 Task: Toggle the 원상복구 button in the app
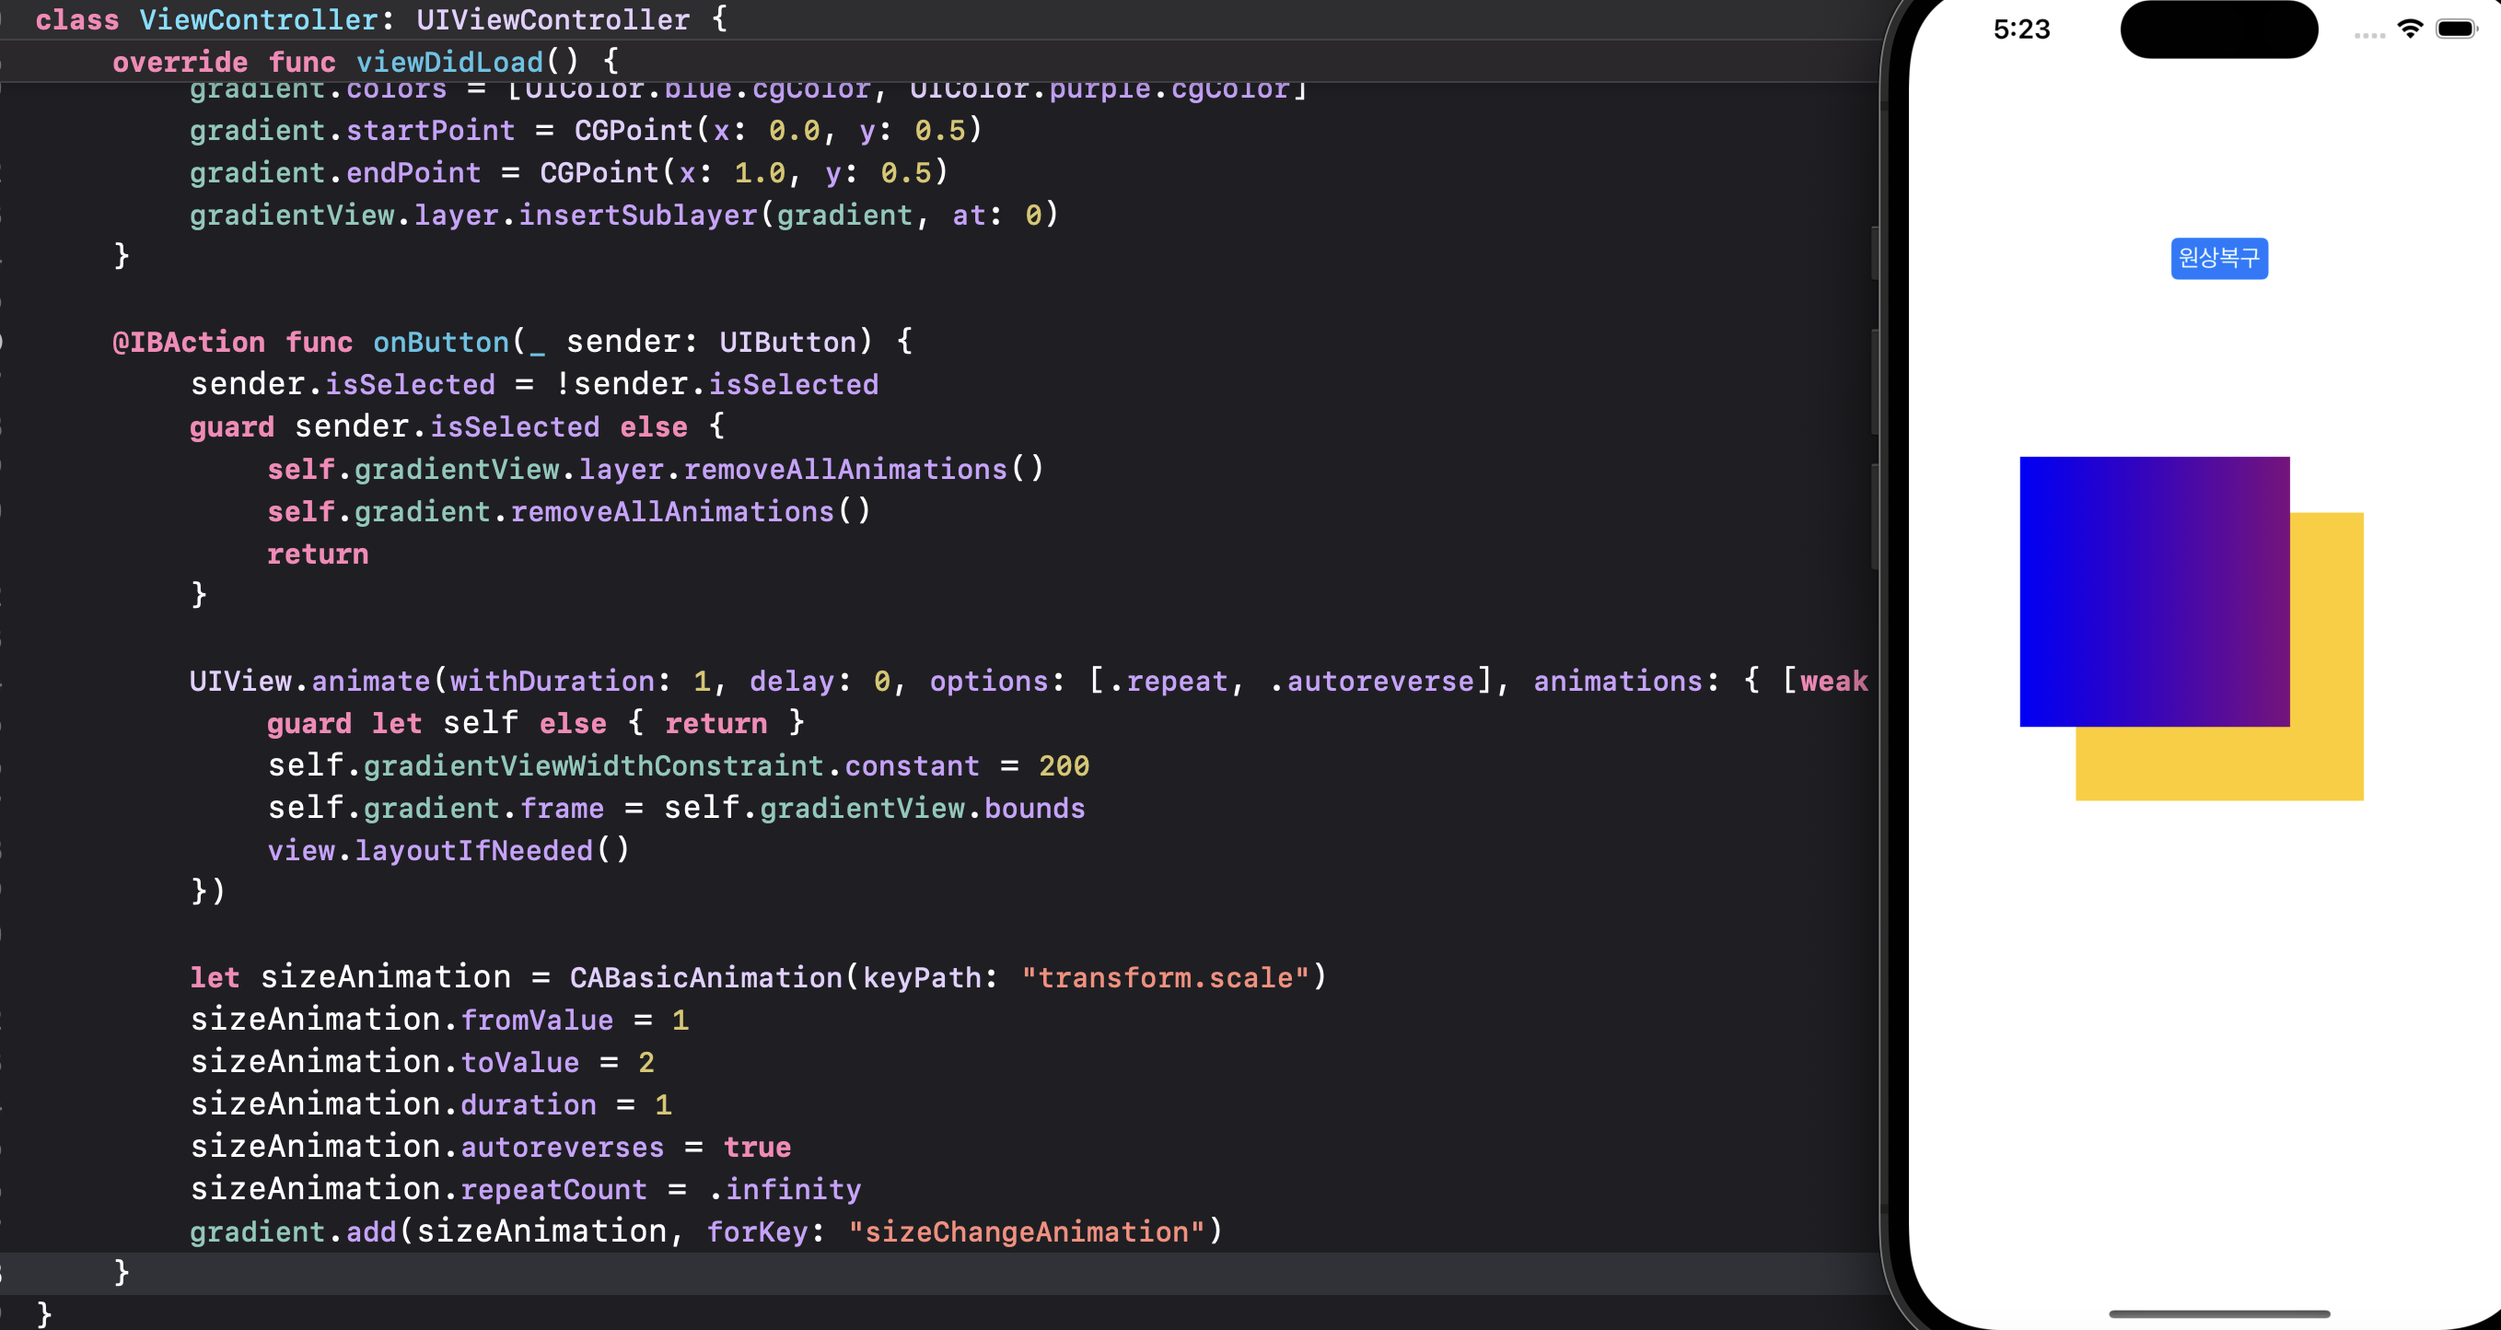tap(2219, 258)
